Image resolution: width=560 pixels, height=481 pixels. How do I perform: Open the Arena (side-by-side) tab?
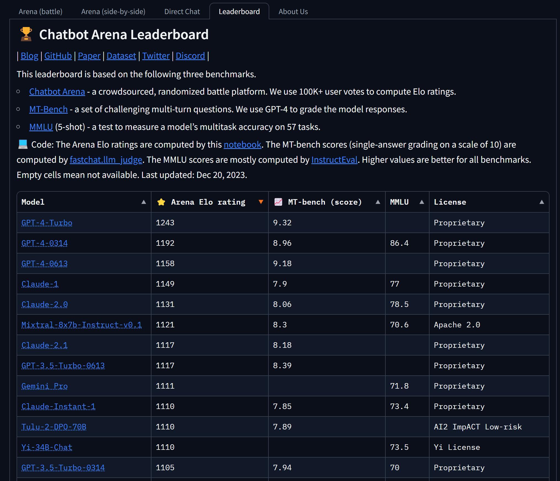113,12
